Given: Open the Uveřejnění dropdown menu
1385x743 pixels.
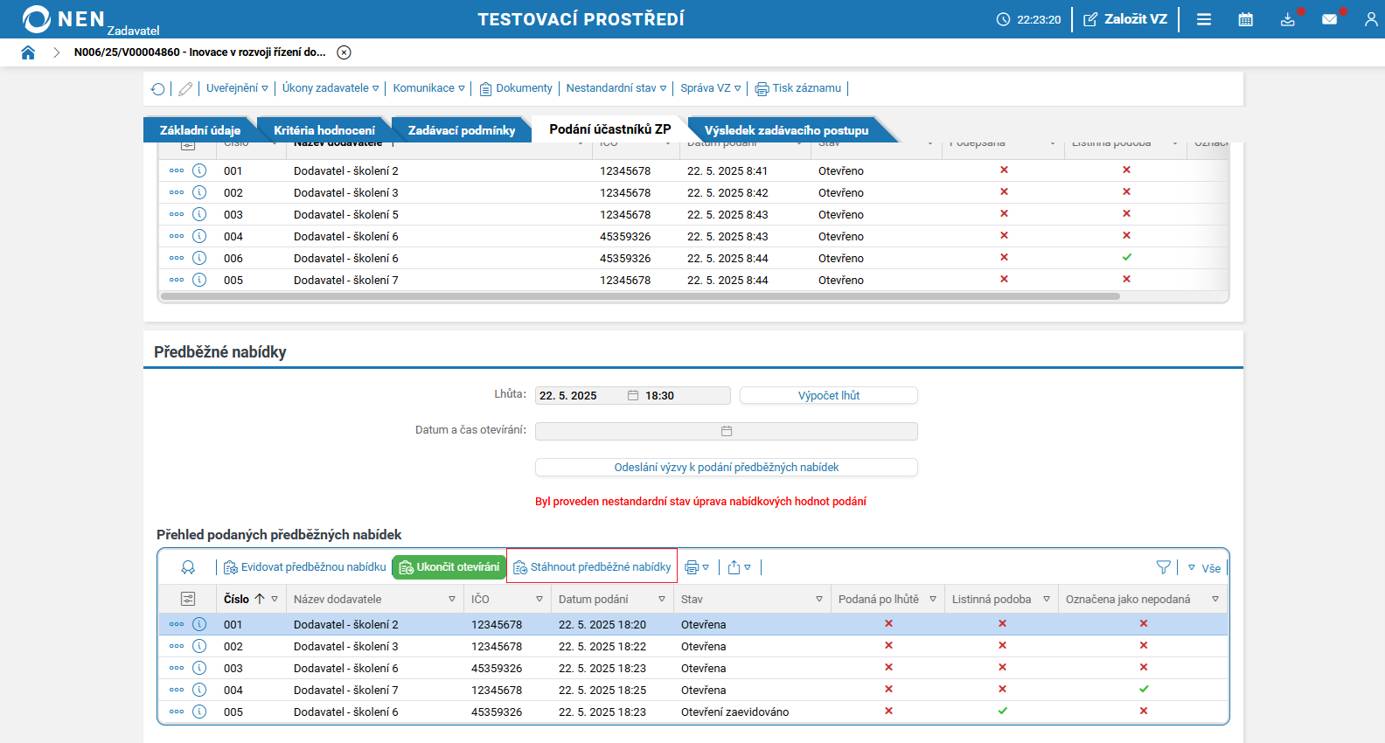Looking at the screenshot, I should tap(237, 88).
